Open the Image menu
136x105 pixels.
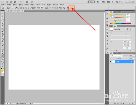15,5
